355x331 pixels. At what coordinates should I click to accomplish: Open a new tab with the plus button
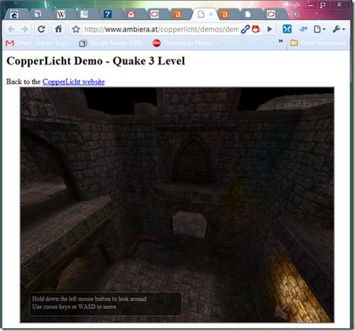click(295, 14)
